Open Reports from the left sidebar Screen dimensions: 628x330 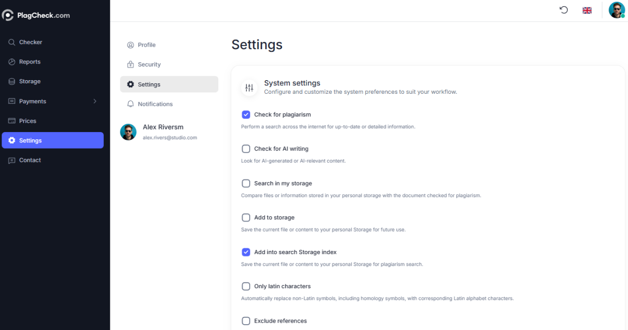tap(30, 61)
